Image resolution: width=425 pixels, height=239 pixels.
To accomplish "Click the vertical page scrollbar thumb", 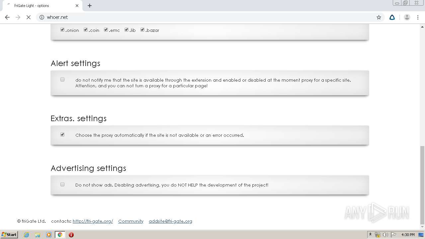I will [x=422, y=185].
